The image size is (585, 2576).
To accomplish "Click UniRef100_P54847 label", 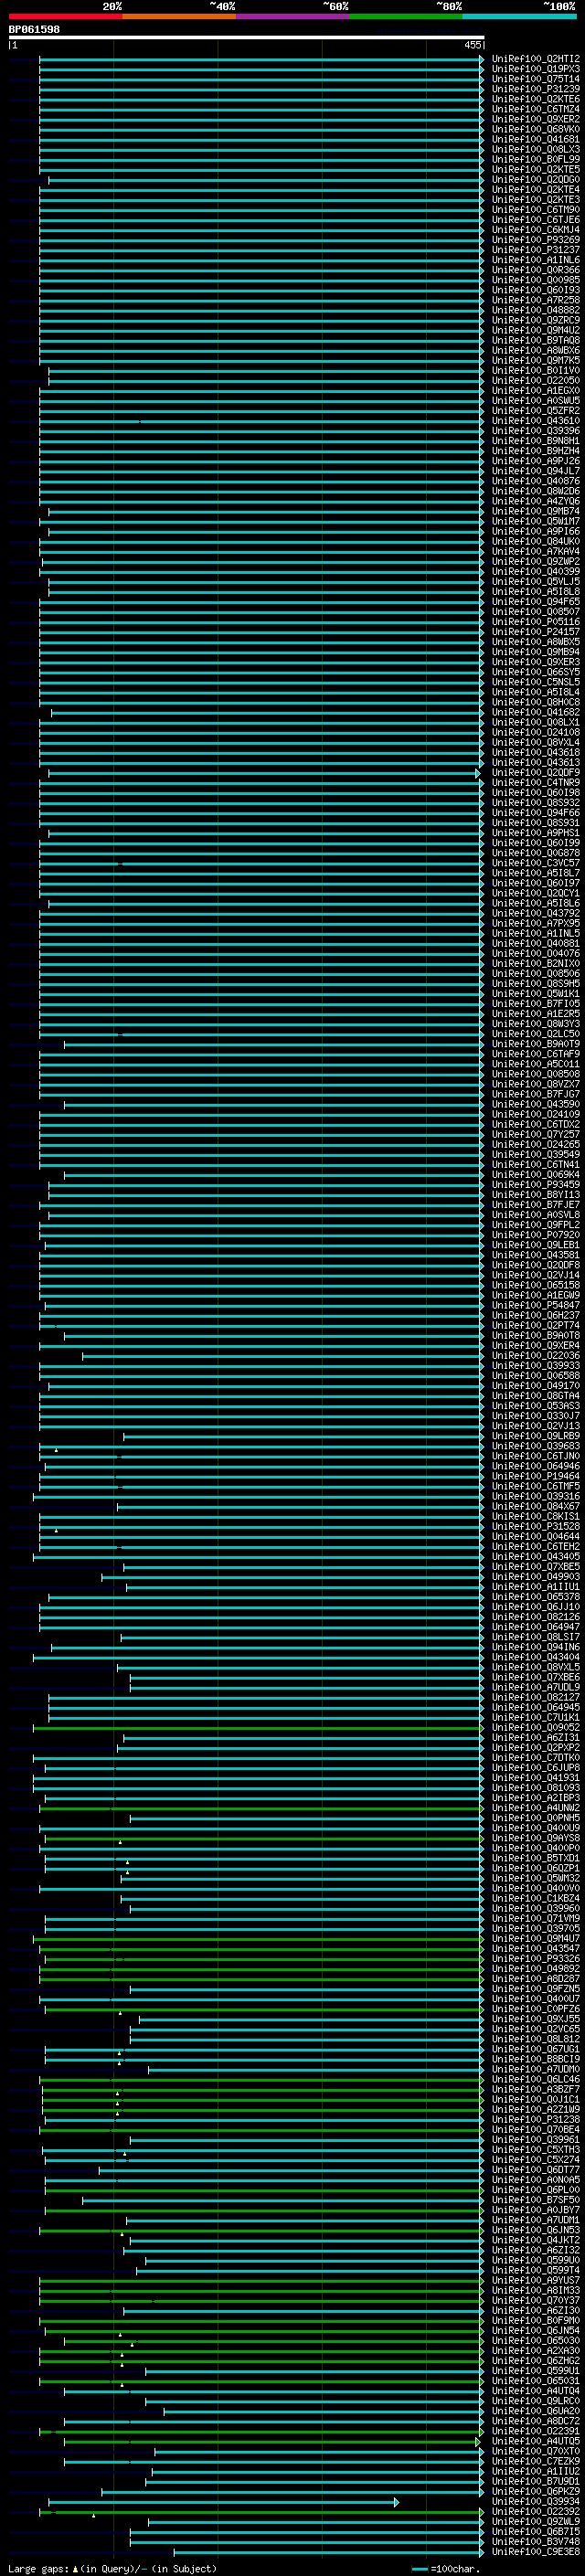I will [536, 1305].
